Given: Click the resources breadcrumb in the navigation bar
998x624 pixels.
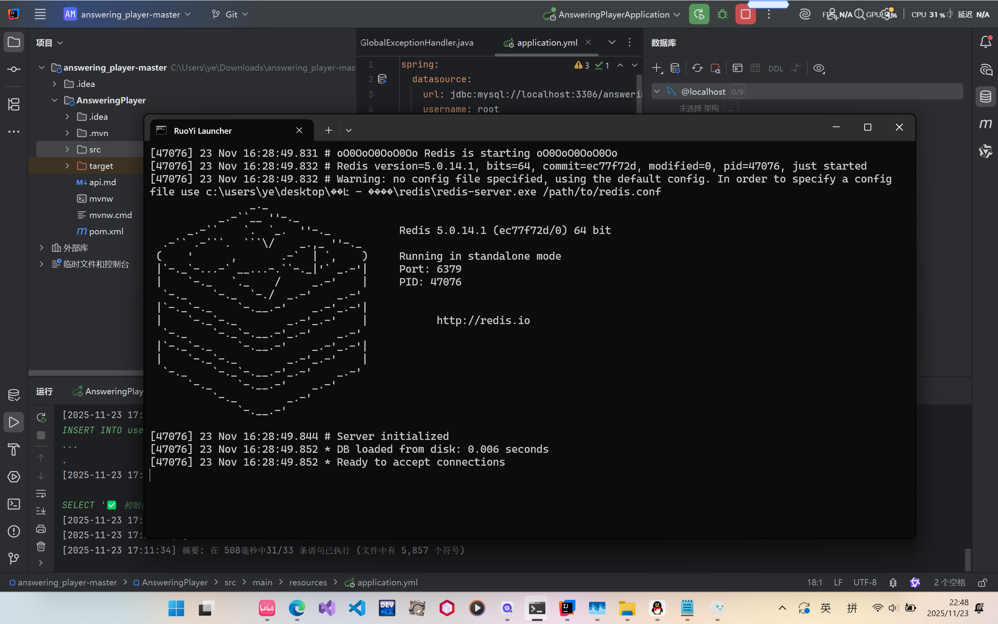Looking at the screenshot, I should pyautogui.click(x=308, y=582).
